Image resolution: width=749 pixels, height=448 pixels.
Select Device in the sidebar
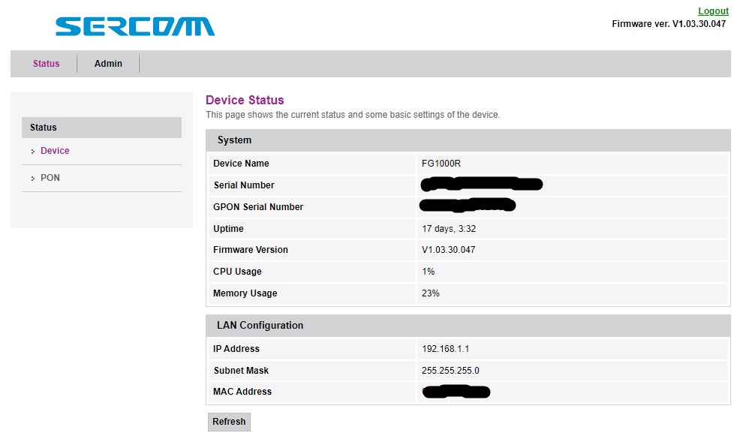click(x=55, y=150)
